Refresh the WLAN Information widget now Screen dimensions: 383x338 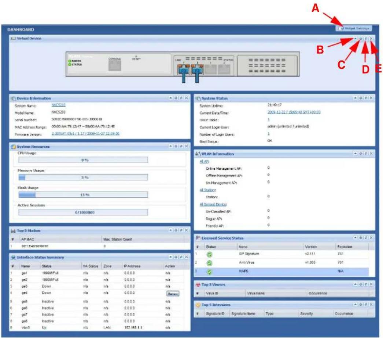click(x=366, y=154)
